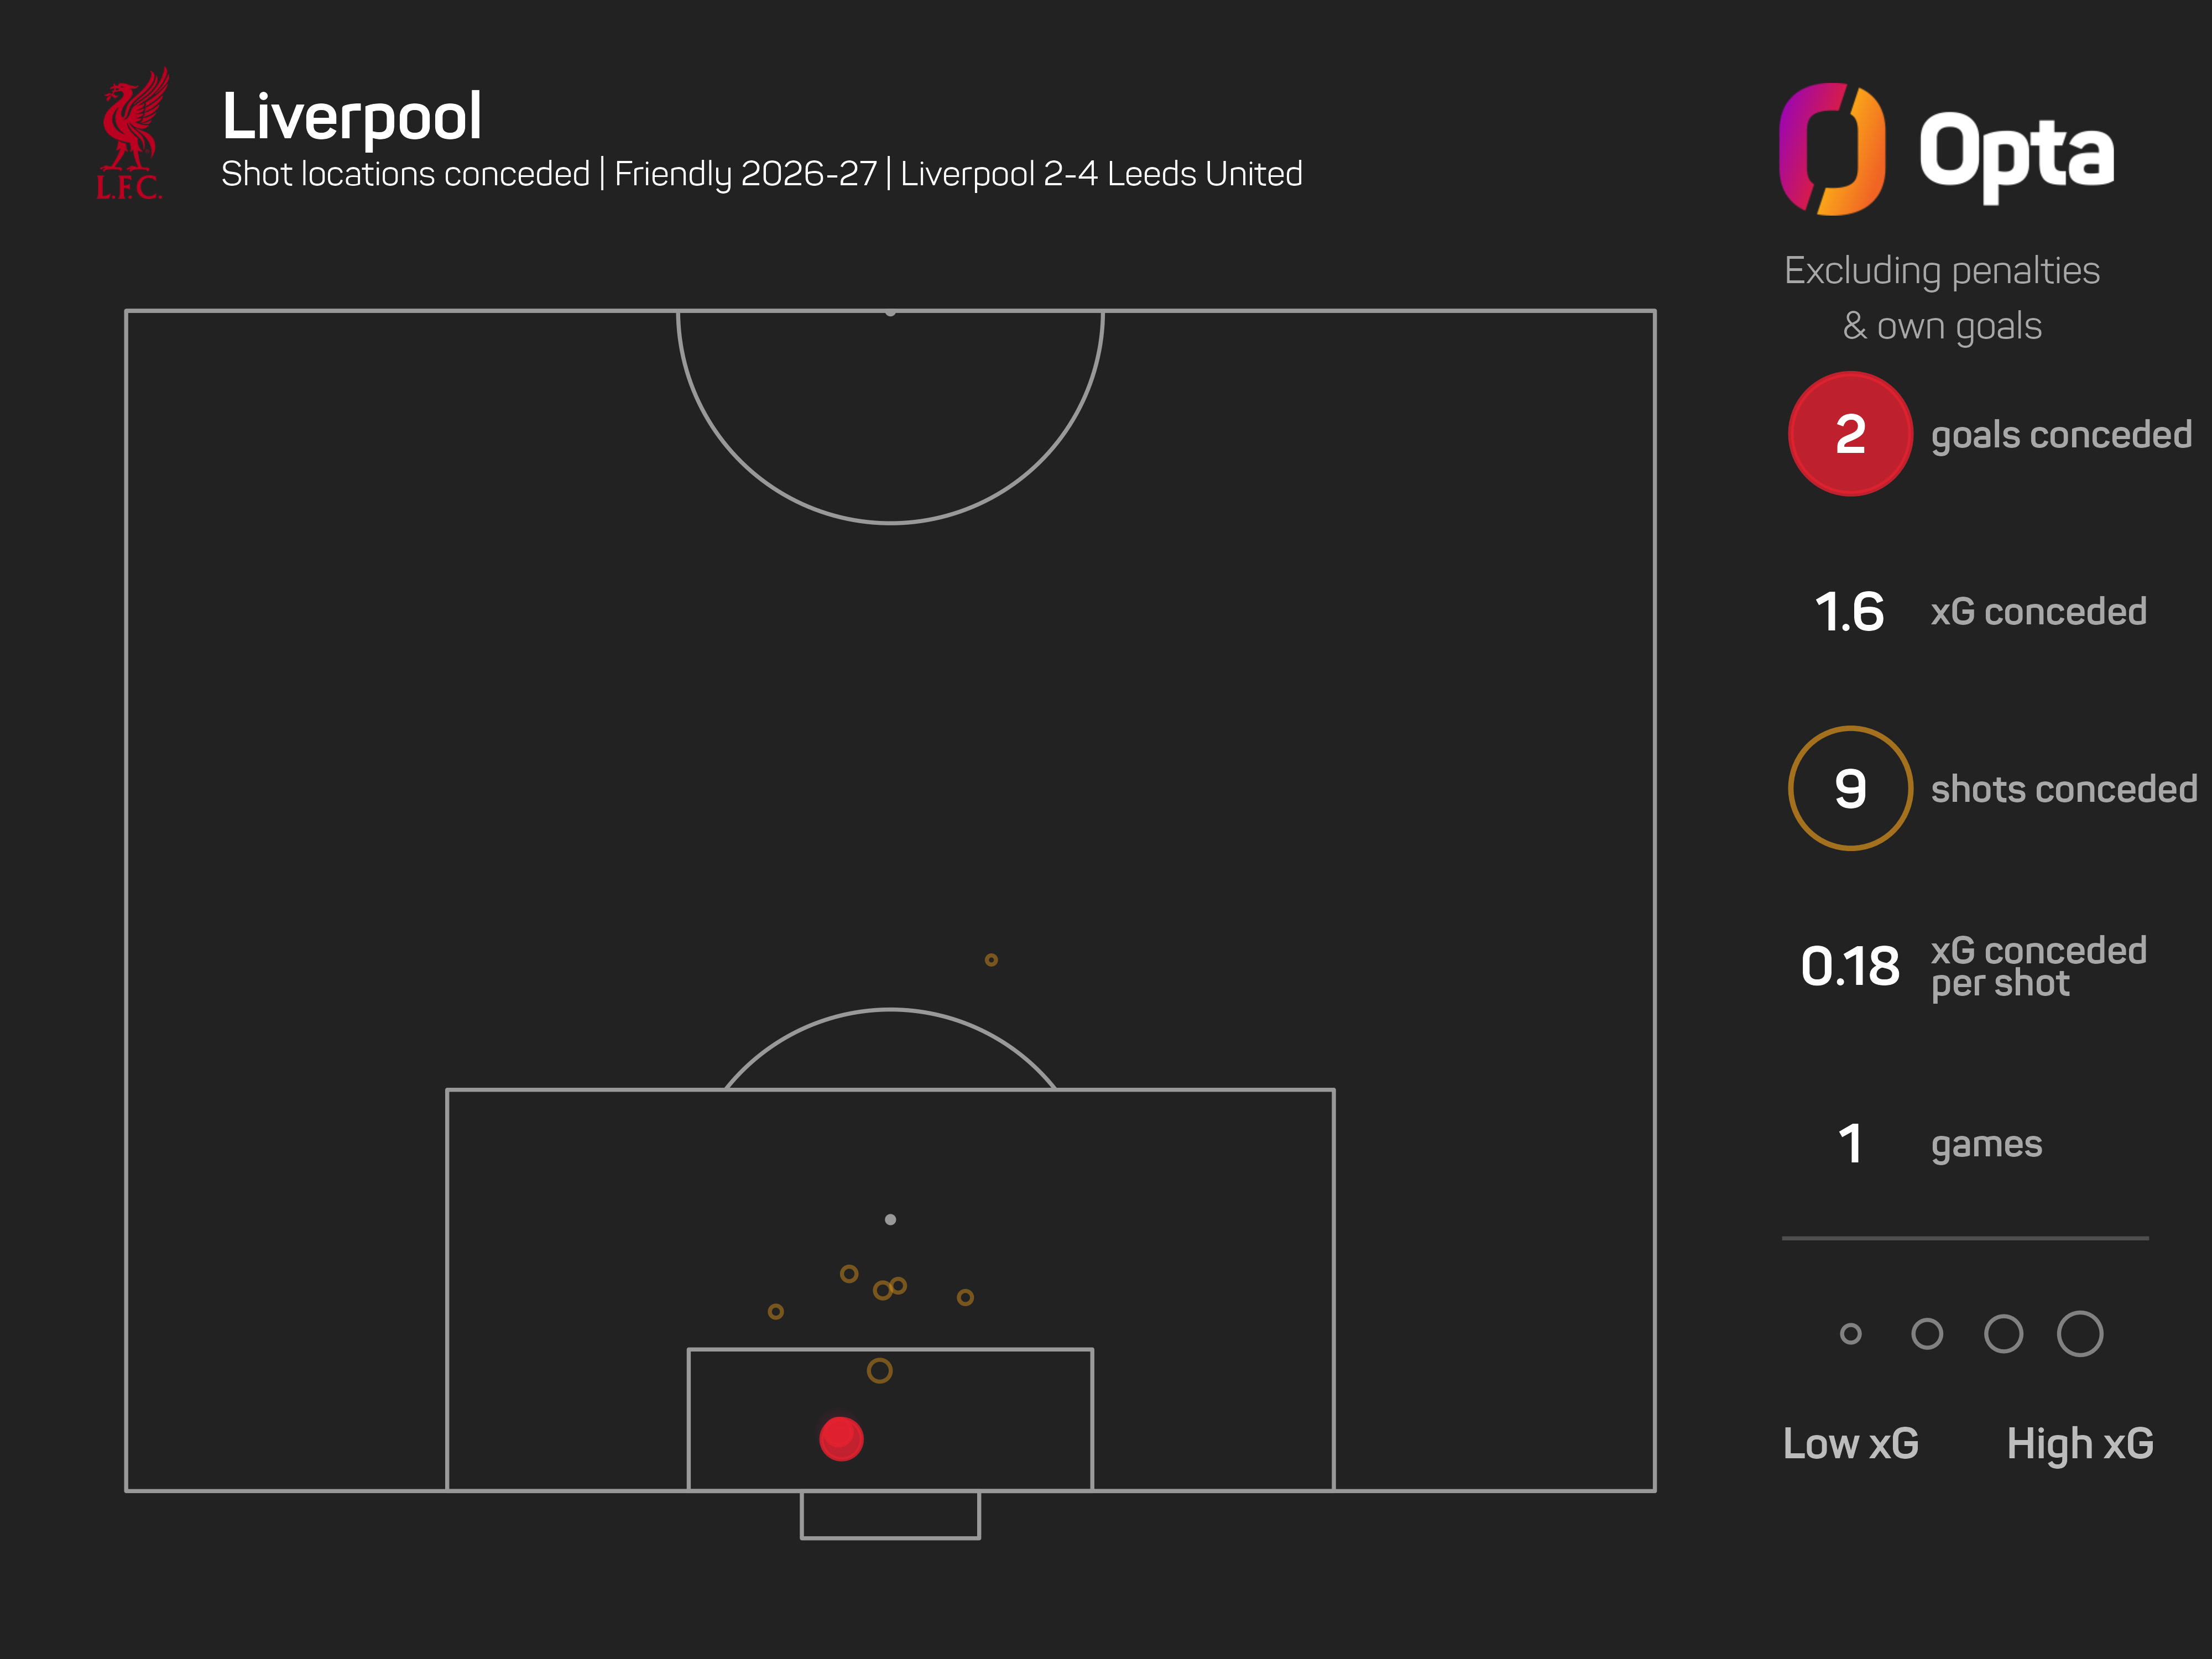Click the gold-ringed shots conceded circle showing 9
Viewport: 2212px width, 1659px height.
(1850, 788)
